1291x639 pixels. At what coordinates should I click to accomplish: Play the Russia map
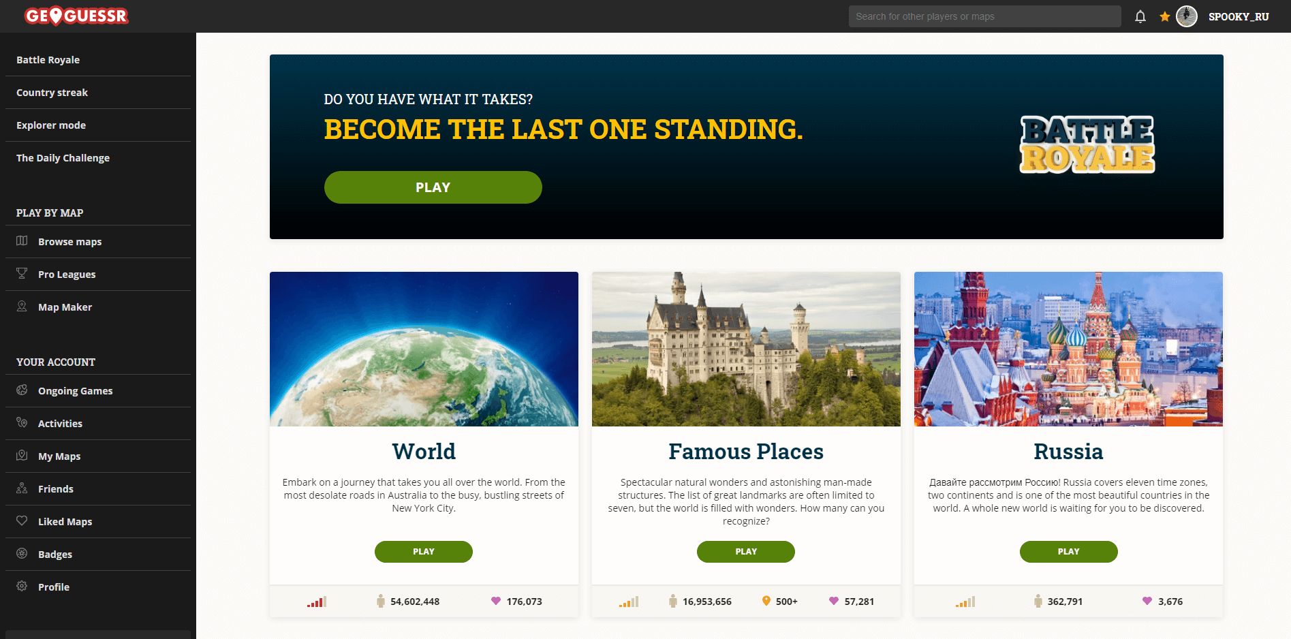click(x=1068, y=552)
